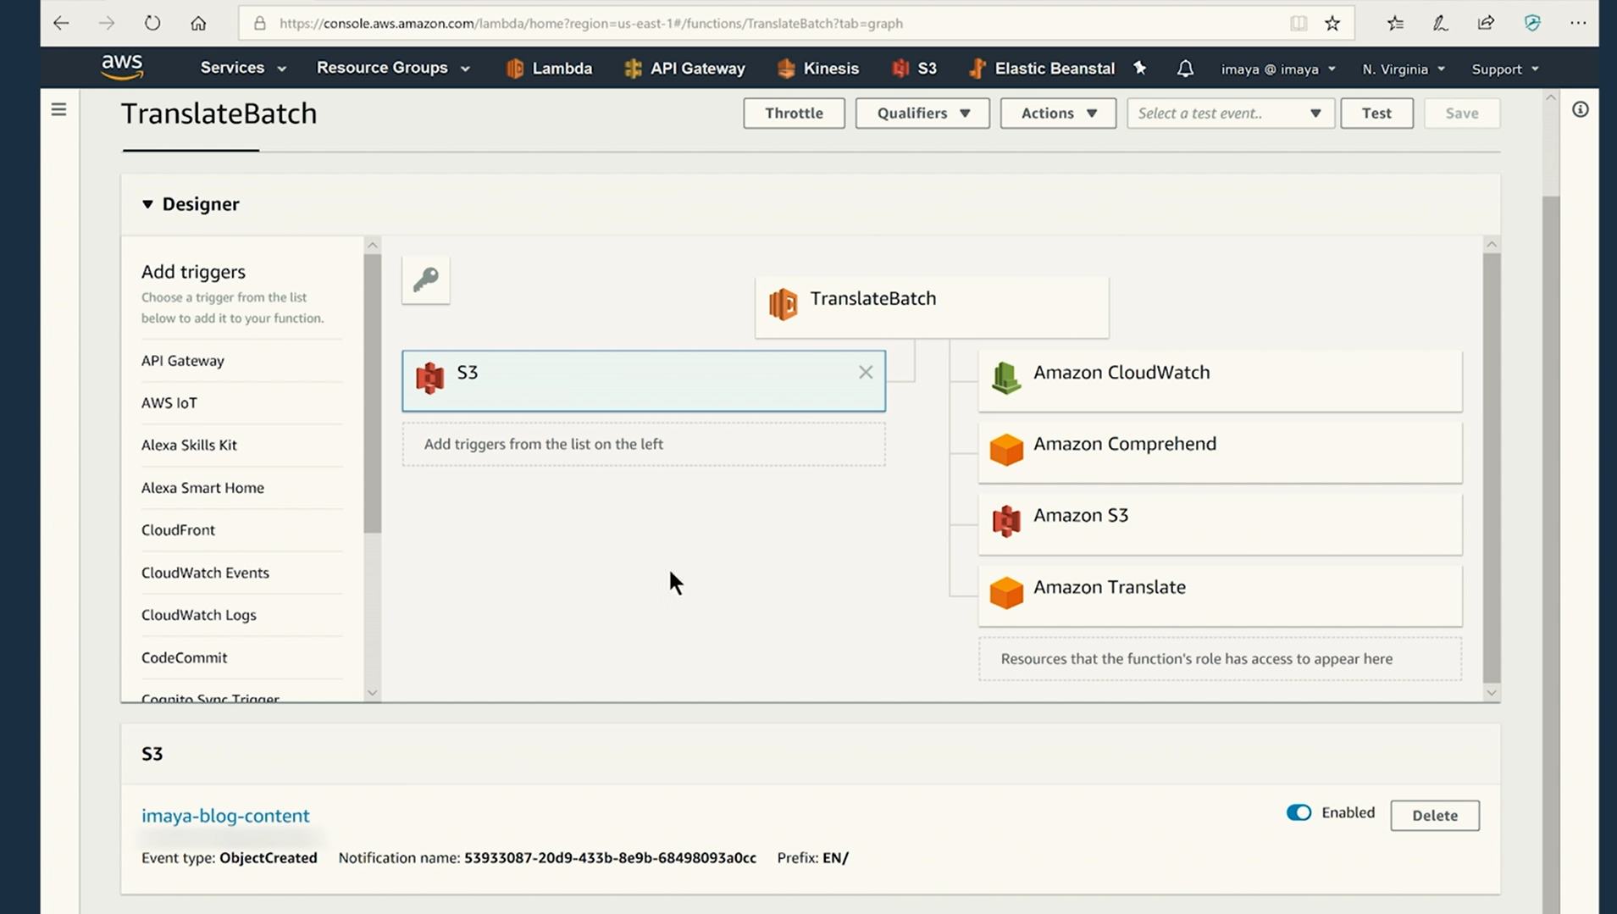Open the S3 shortcut in navbar

tap(914, 69)
